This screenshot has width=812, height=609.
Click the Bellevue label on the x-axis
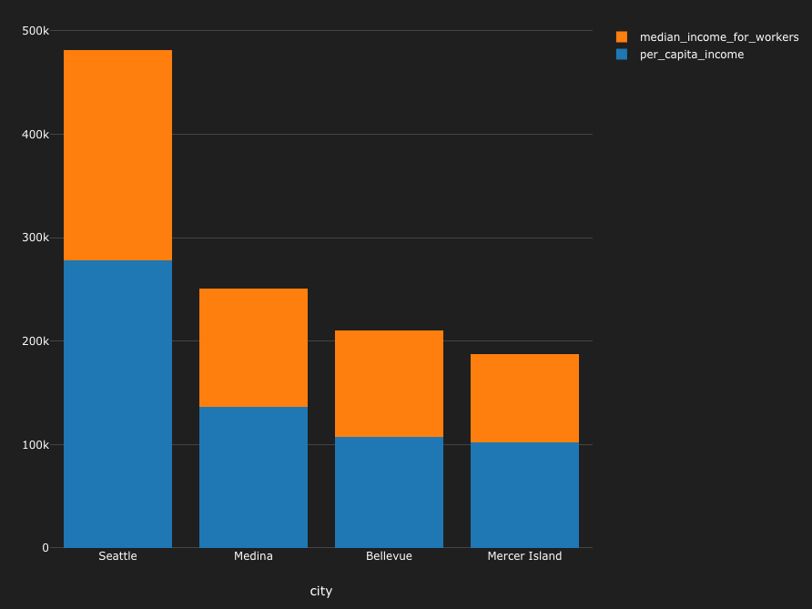389,556
